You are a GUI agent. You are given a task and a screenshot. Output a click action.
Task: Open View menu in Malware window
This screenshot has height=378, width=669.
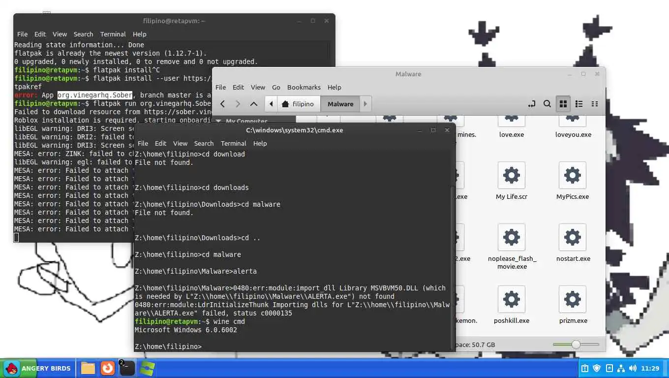coord(258,87)
